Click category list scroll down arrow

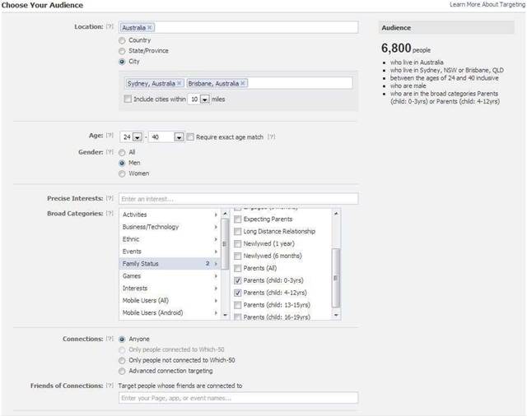click(x=225, y=315)
